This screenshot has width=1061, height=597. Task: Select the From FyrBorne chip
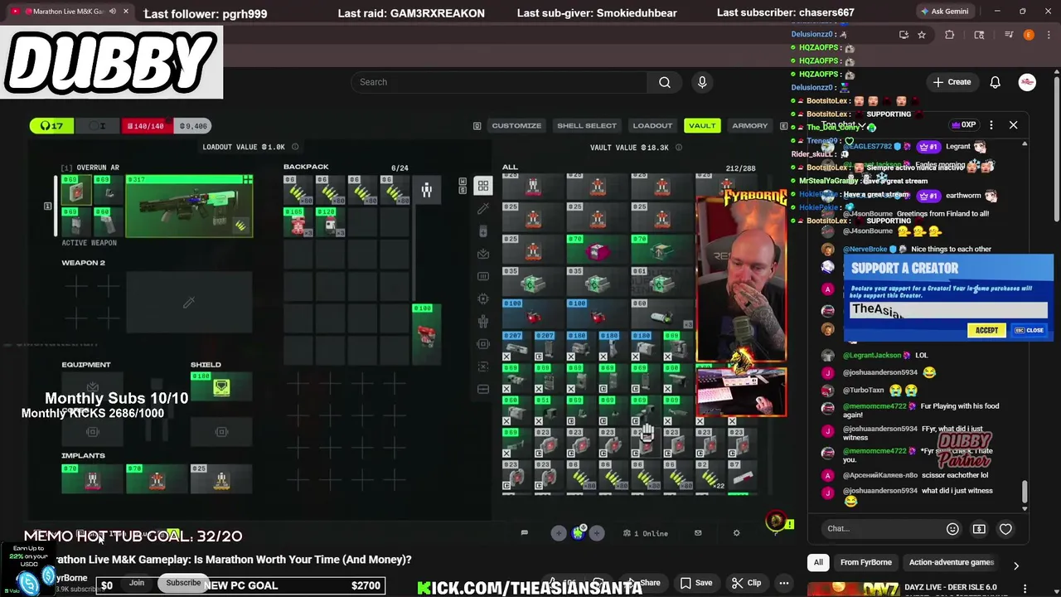(866, 562)
